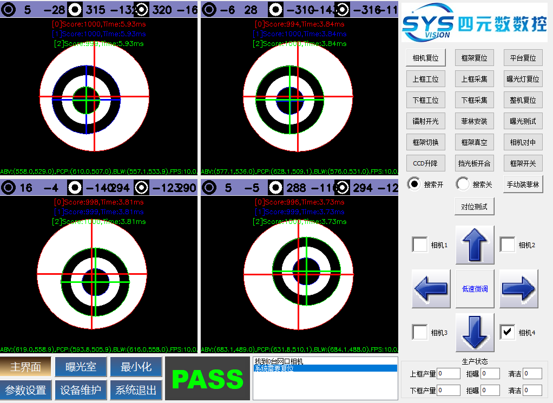
Task: Select the 系统需要复位 log entry
Action: [325, 368]
